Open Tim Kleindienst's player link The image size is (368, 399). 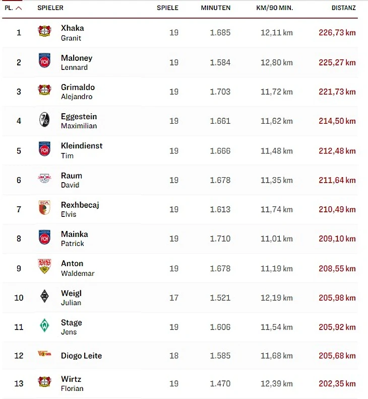click(x=81, y=150)
